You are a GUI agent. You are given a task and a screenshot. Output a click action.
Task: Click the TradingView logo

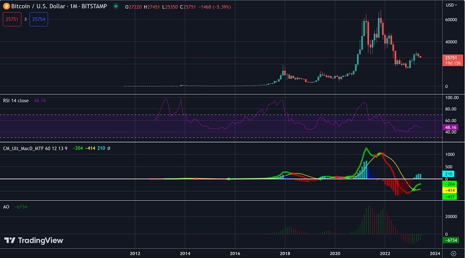point(33,240)
